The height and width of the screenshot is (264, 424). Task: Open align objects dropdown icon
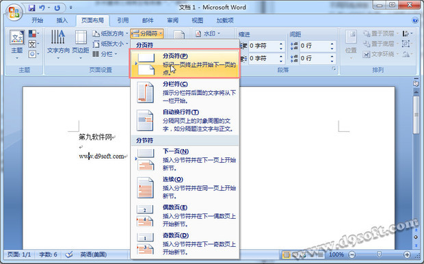pos(407,34)
